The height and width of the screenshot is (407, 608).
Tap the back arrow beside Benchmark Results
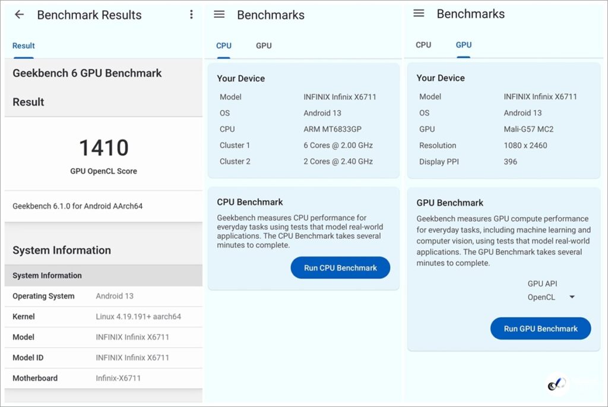tap(20, 15)
